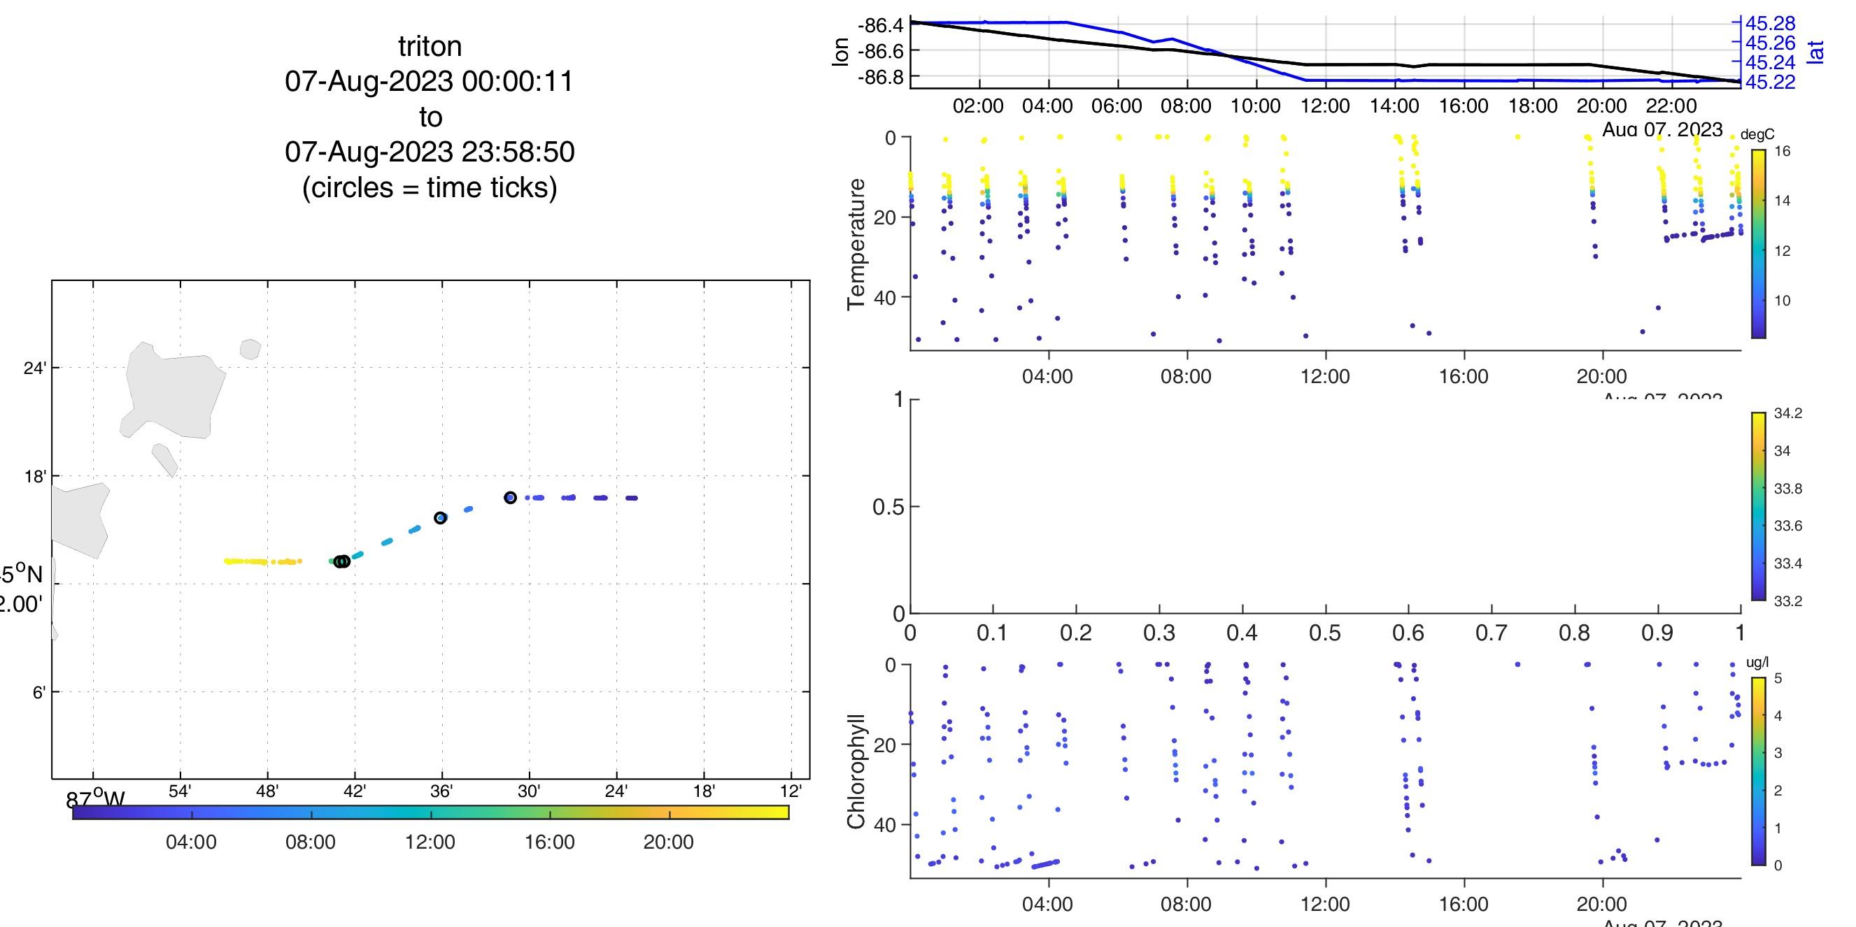Click the "18'" latitude label on the map's left axis
This screenshot has width=1856, height=927.
[34, 477]
